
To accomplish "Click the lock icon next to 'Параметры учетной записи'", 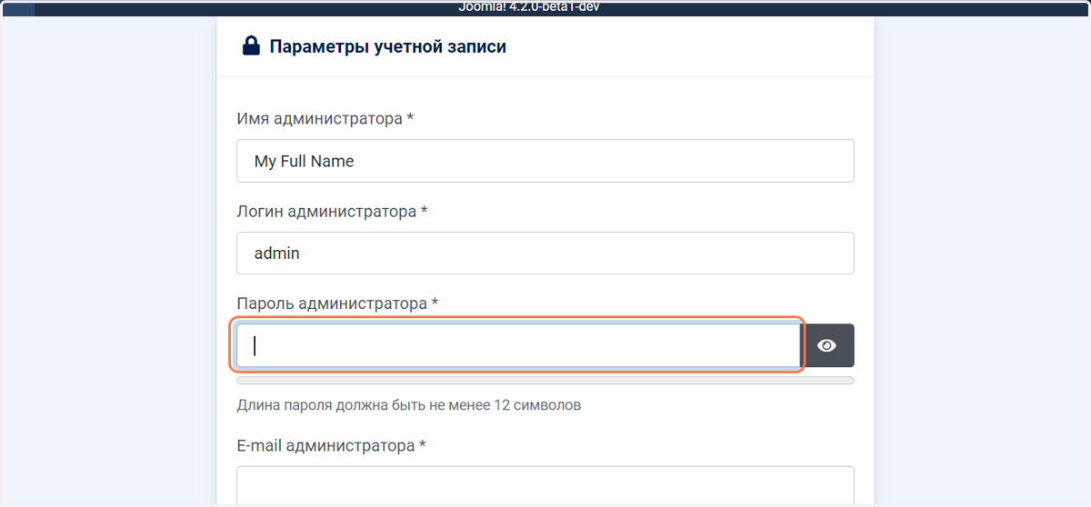I will [x=251, y=45].
